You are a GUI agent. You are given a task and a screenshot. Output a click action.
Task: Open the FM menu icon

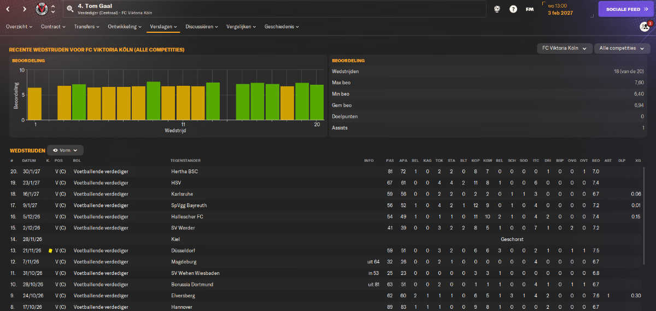(530, 9)
